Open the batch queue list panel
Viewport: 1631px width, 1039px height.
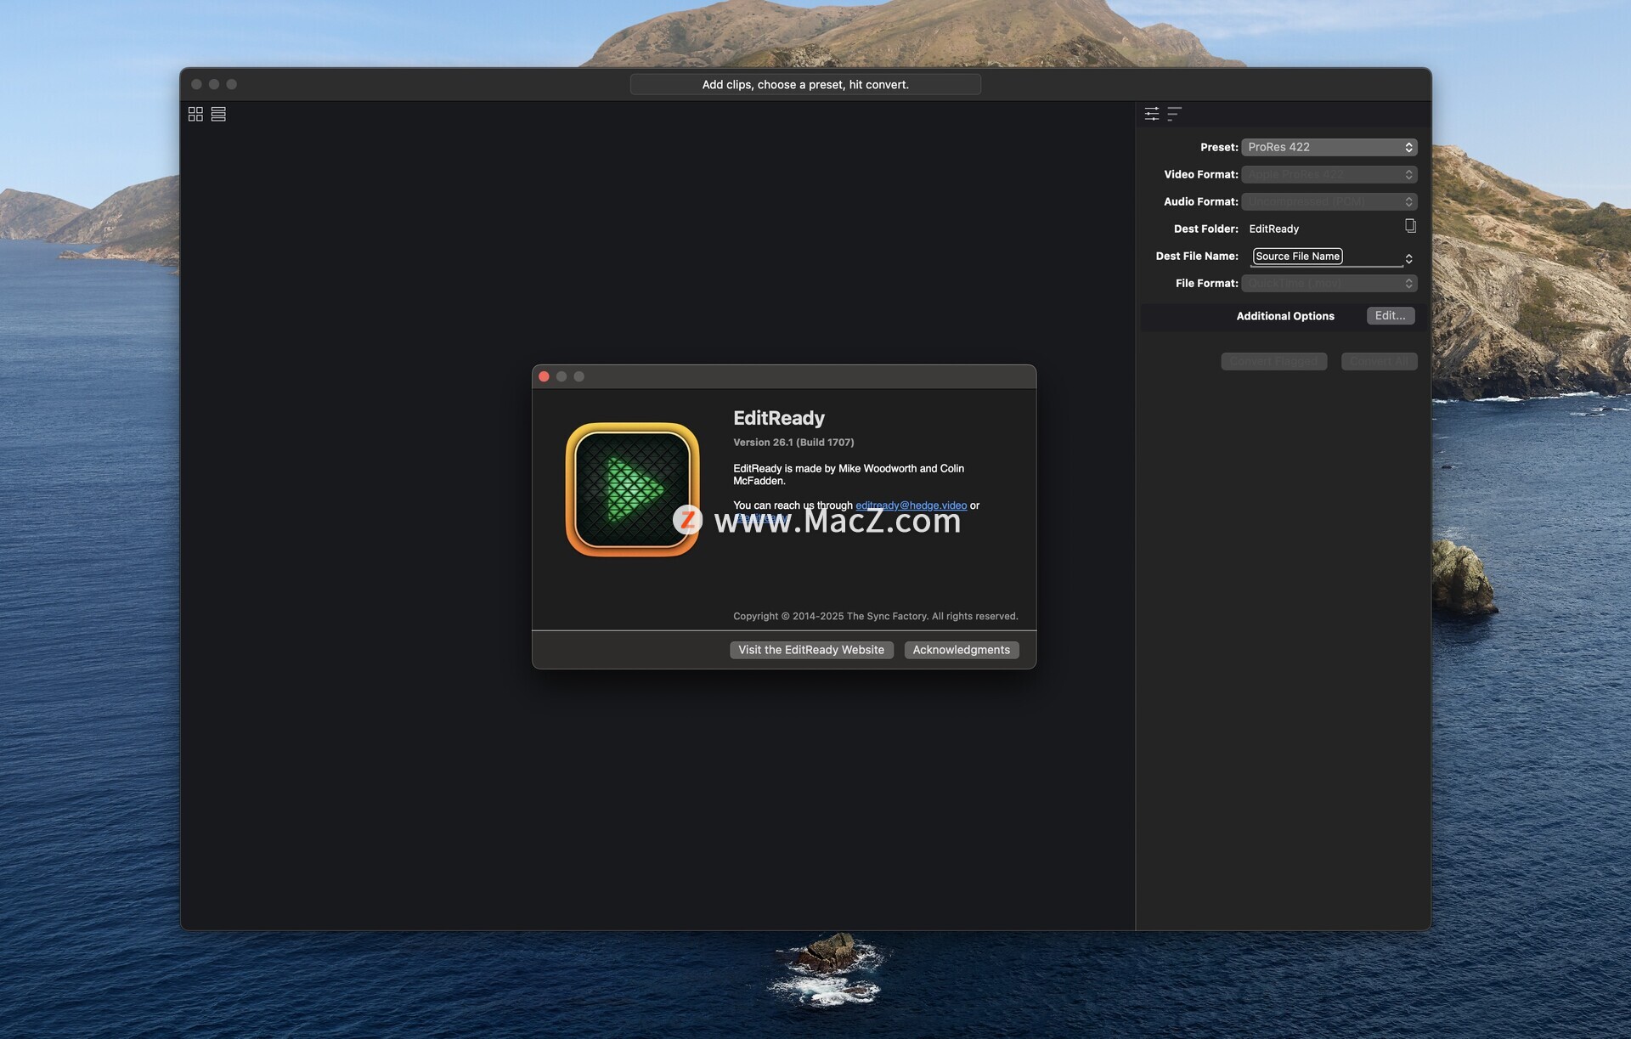[1174, 114]
